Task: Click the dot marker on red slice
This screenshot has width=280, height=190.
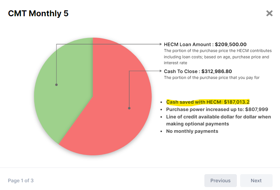Action: 129,108
